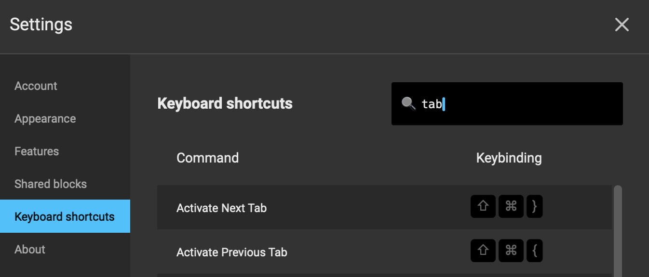Click the Keybinding column header
Screen dimensions: 649x277
point(509,157)
